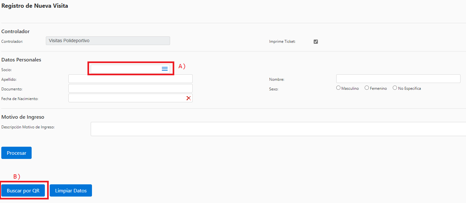This screenshot has height=203, width=466.
Task: Choose the Femenino radio option
Action: [367, 88]
